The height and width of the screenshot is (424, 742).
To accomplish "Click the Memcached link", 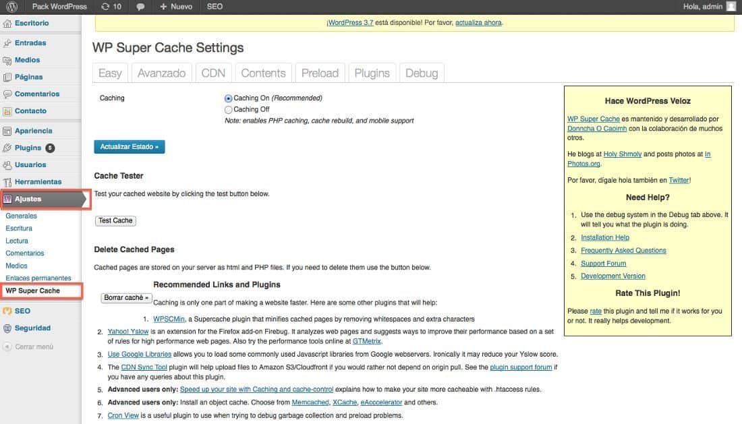I will point(310,402).
